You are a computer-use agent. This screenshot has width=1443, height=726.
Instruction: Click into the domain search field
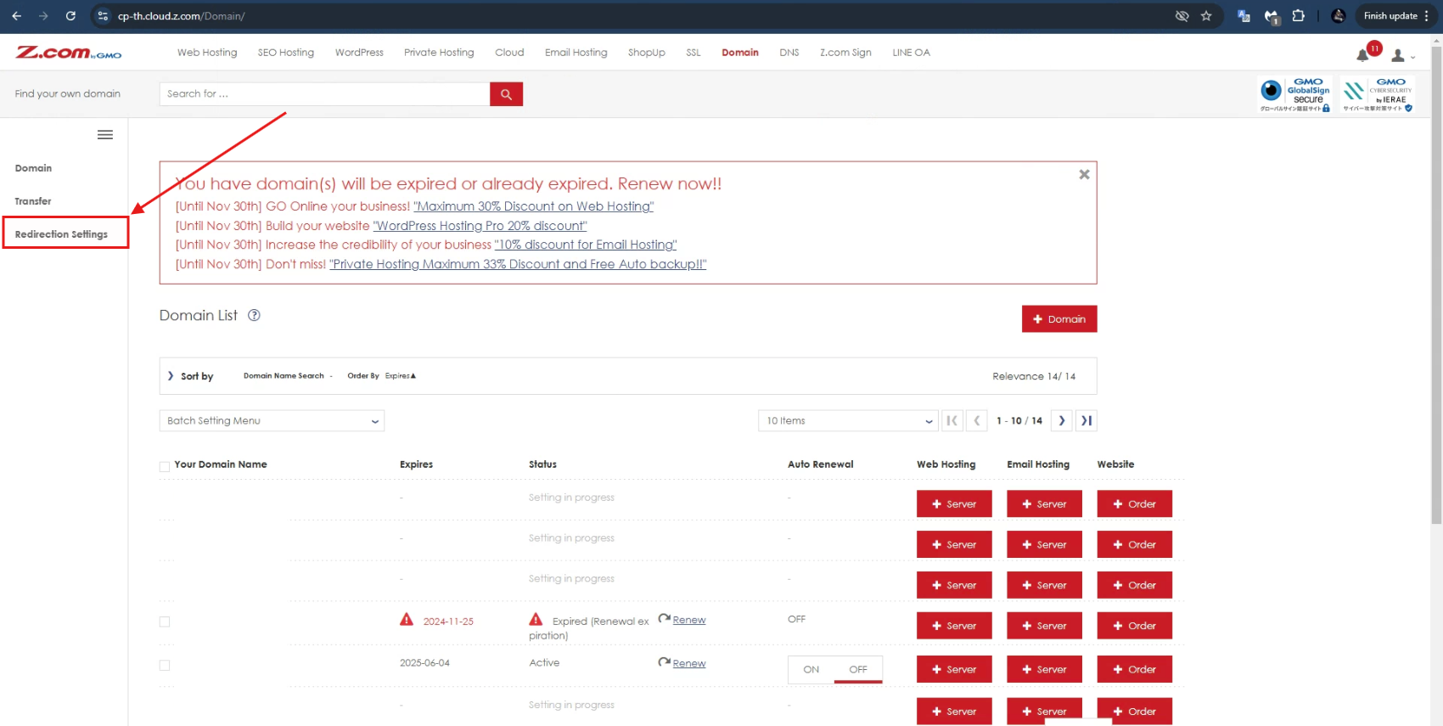point(324,94)
